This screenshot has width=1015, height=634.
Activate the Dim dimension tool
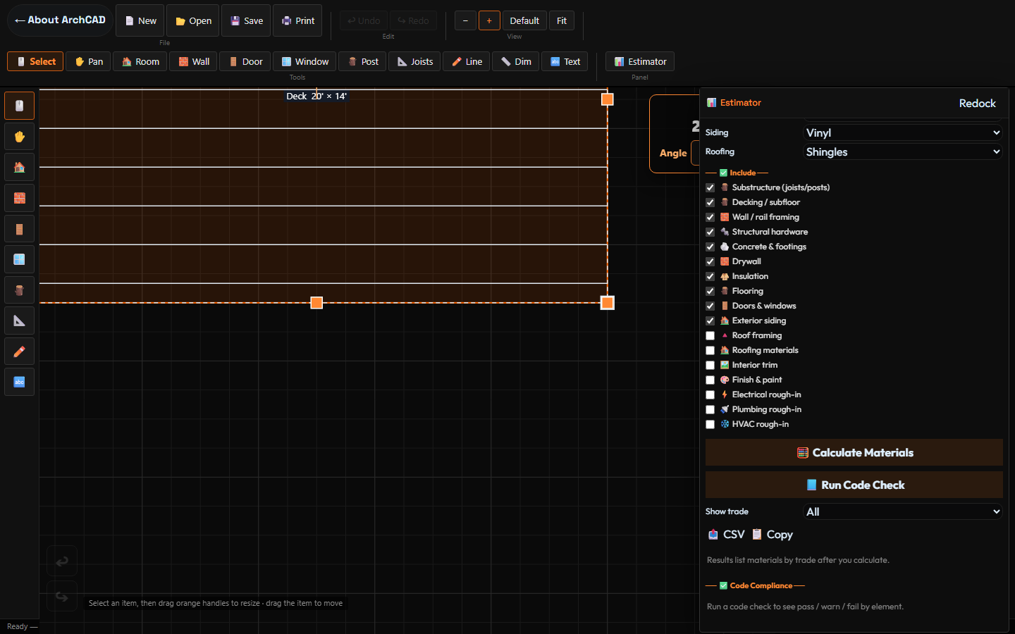[x=516, y=61]
